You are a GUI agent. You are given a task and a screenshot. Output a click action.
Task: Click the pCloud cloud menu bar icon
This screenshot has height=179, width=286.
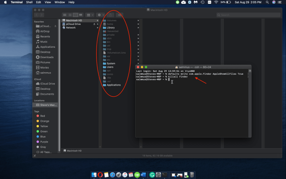184,2
